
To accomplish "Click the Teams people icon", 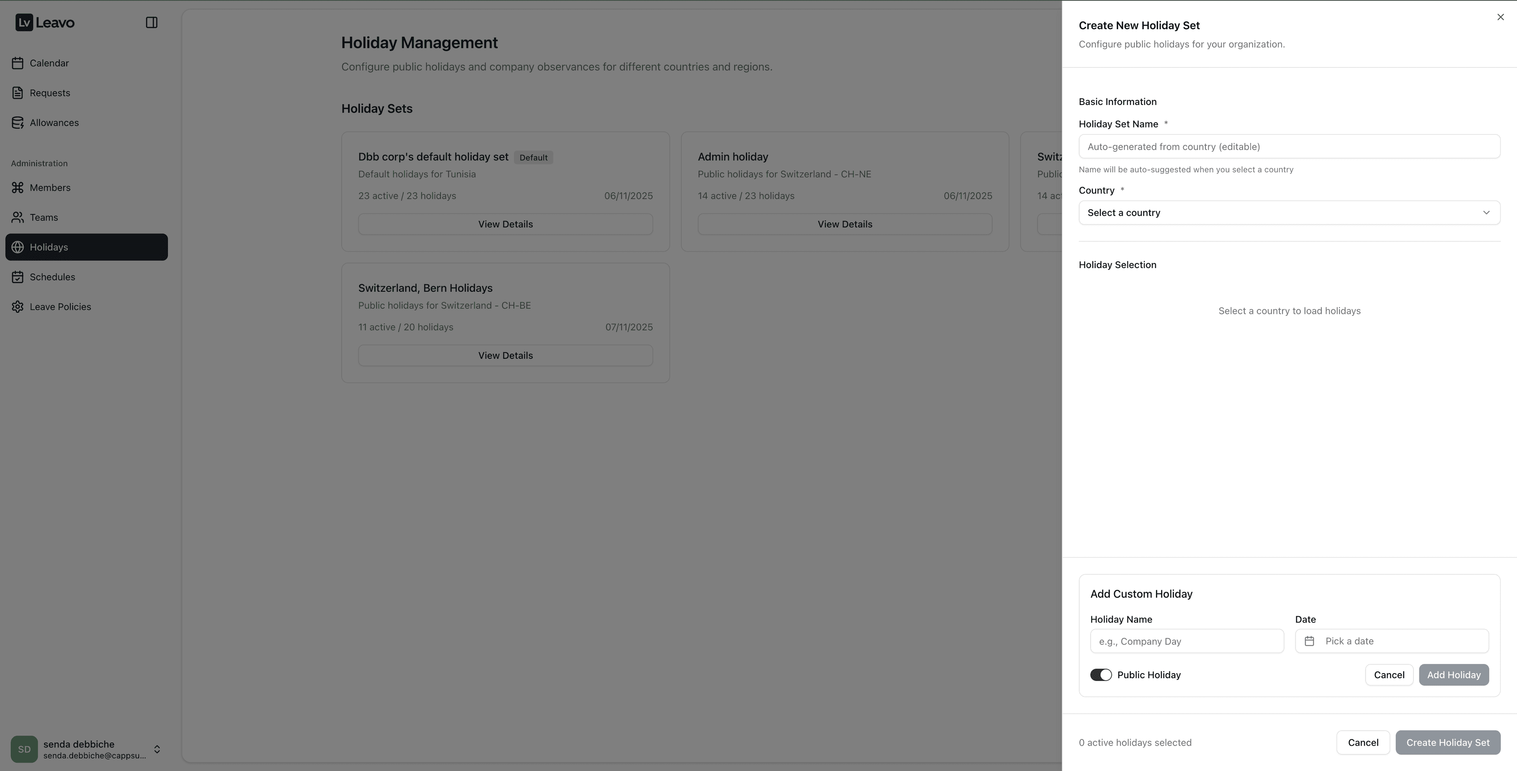I will (18, 218).
